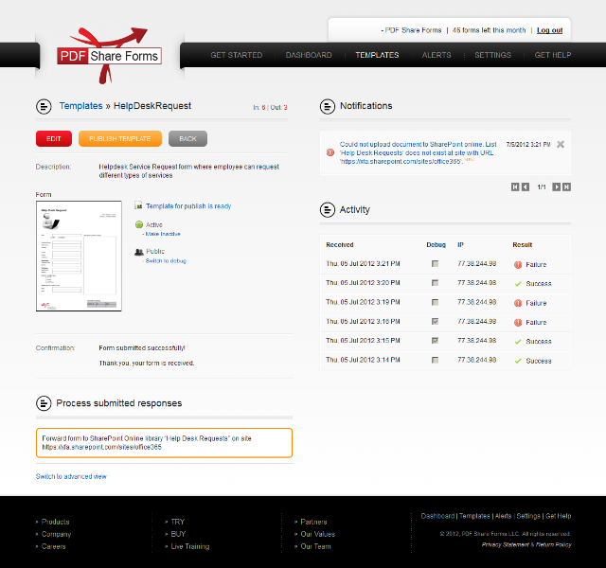Click the template ready for publish icon
Screen dimensions: 606x568
[138, 205]
